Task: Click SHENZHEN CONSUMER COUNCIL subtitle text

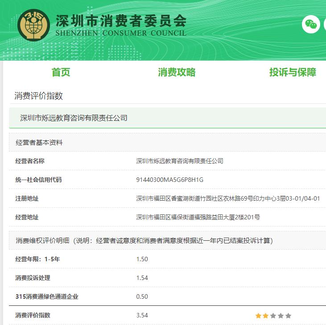Action: tap(121, 33)
